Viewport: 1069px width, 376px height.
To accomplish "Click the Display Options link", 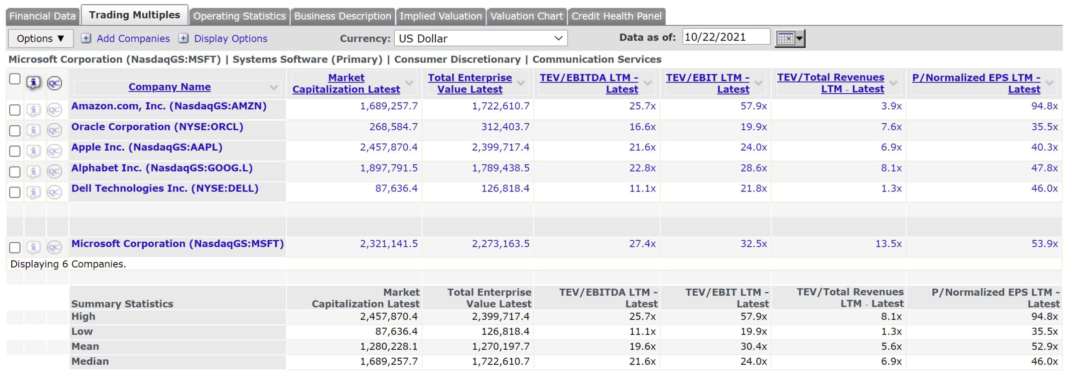I will [x=231, y=38].
